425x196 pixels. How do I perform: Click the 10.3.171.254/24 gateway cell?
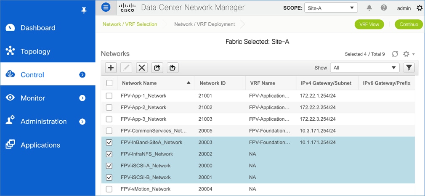click(318, 131)
